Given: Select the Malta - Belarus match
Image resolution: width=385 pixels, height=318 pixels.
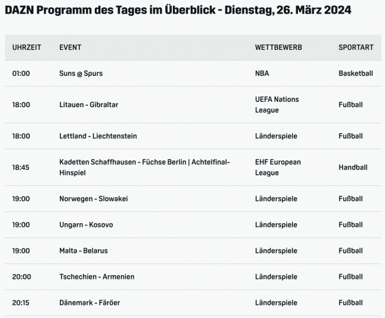Looking at the screenshot, I should (84, 251).
